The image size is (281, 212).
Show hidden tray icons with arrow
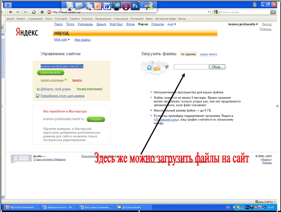(234, 207)
